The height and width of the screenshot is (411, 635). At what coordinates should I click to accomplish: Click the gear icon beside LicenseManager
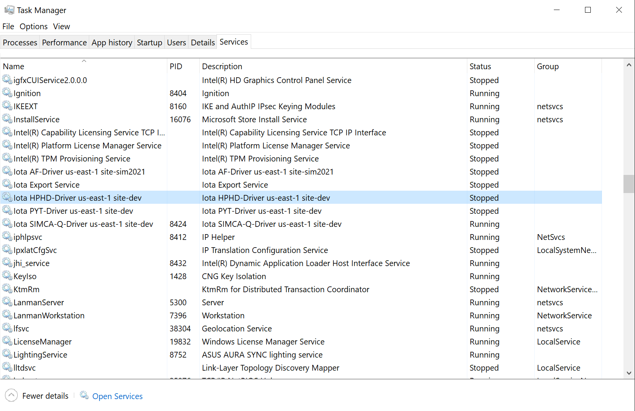[7, 341]
